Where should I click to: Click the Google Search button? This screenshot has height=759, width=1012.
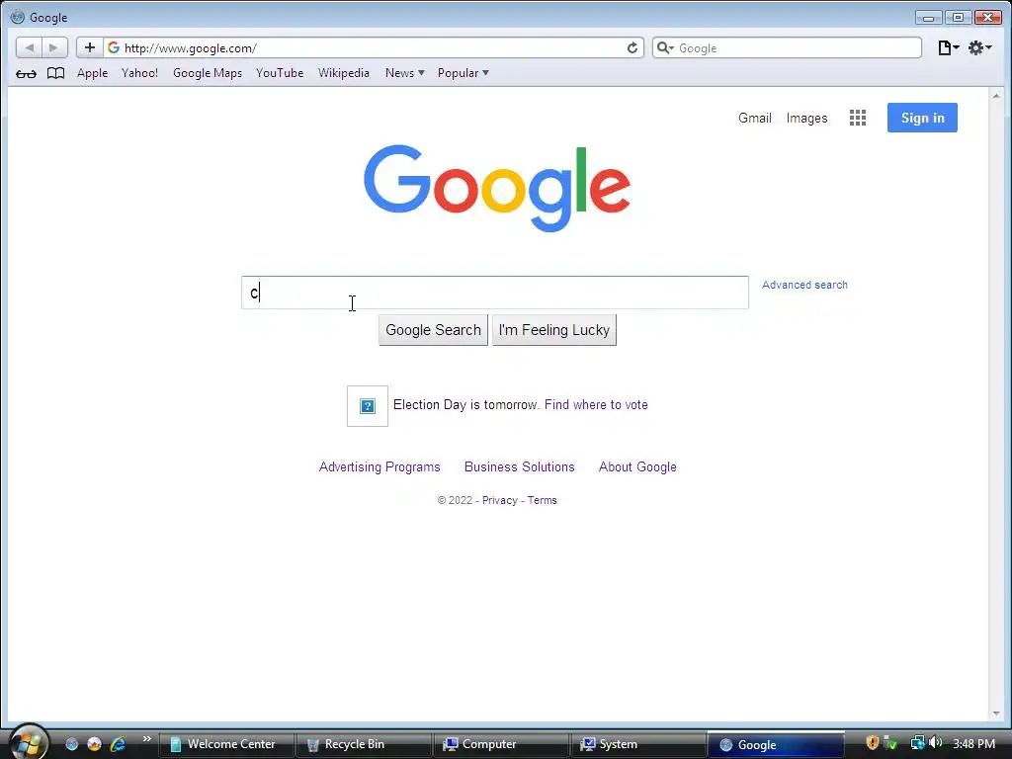[433, 330]
